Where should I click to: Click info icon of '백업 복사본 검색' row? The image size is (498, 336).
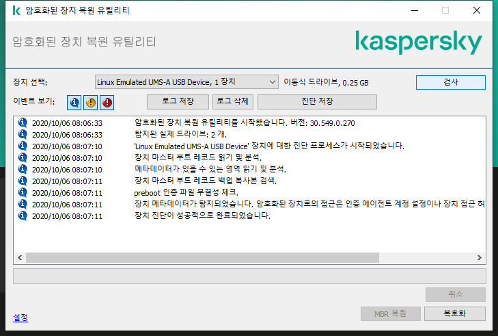click(23, 181)
